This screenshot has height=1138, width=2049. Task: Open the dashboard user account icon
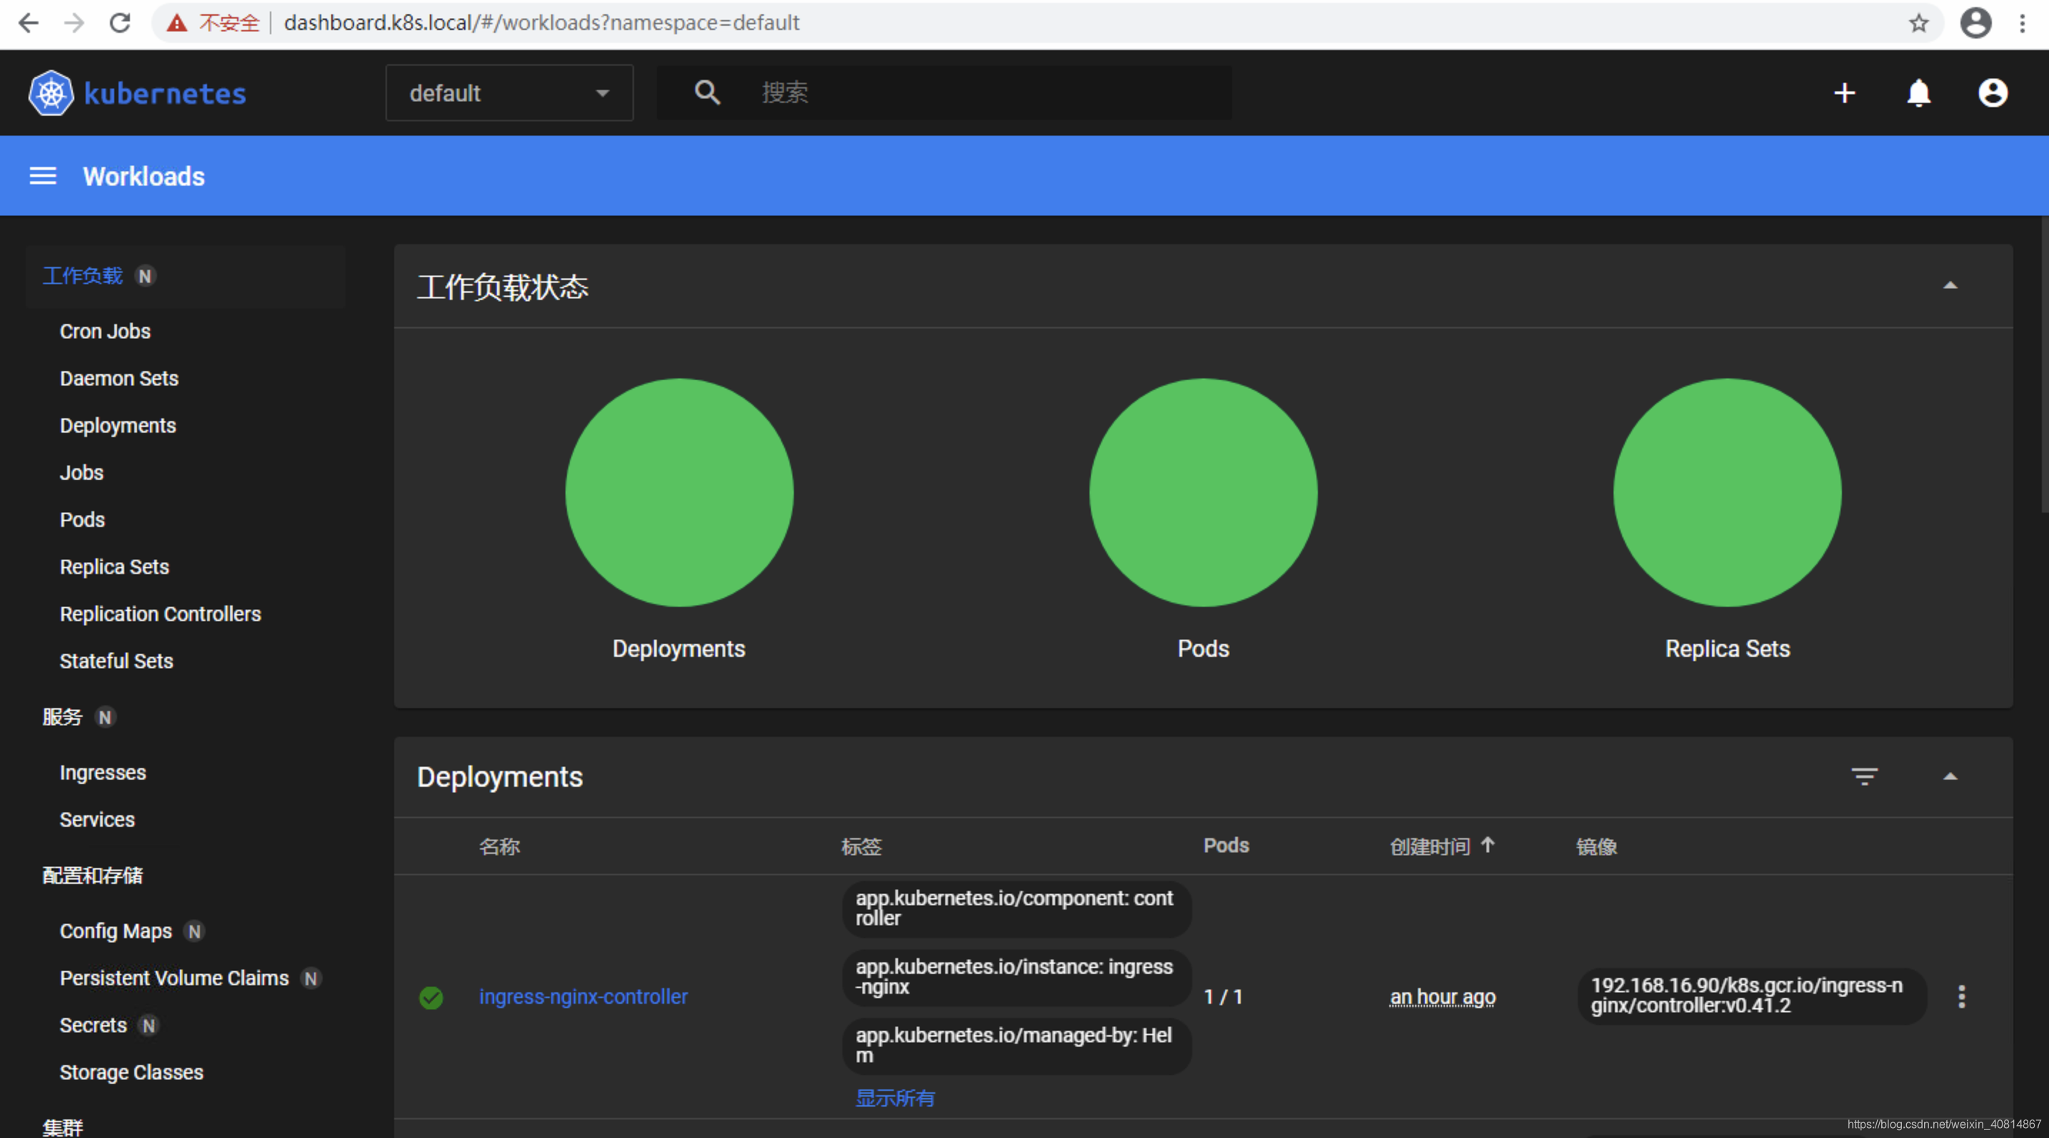coord(1993,93)
